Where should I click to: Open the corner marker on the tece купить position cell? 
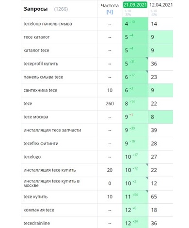[x=147, y=191]
